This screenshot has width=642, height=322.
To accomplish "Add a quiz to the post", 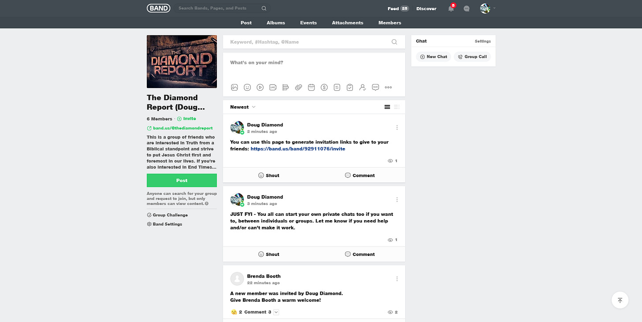I will pyautogui.click(x=375, y=87).
